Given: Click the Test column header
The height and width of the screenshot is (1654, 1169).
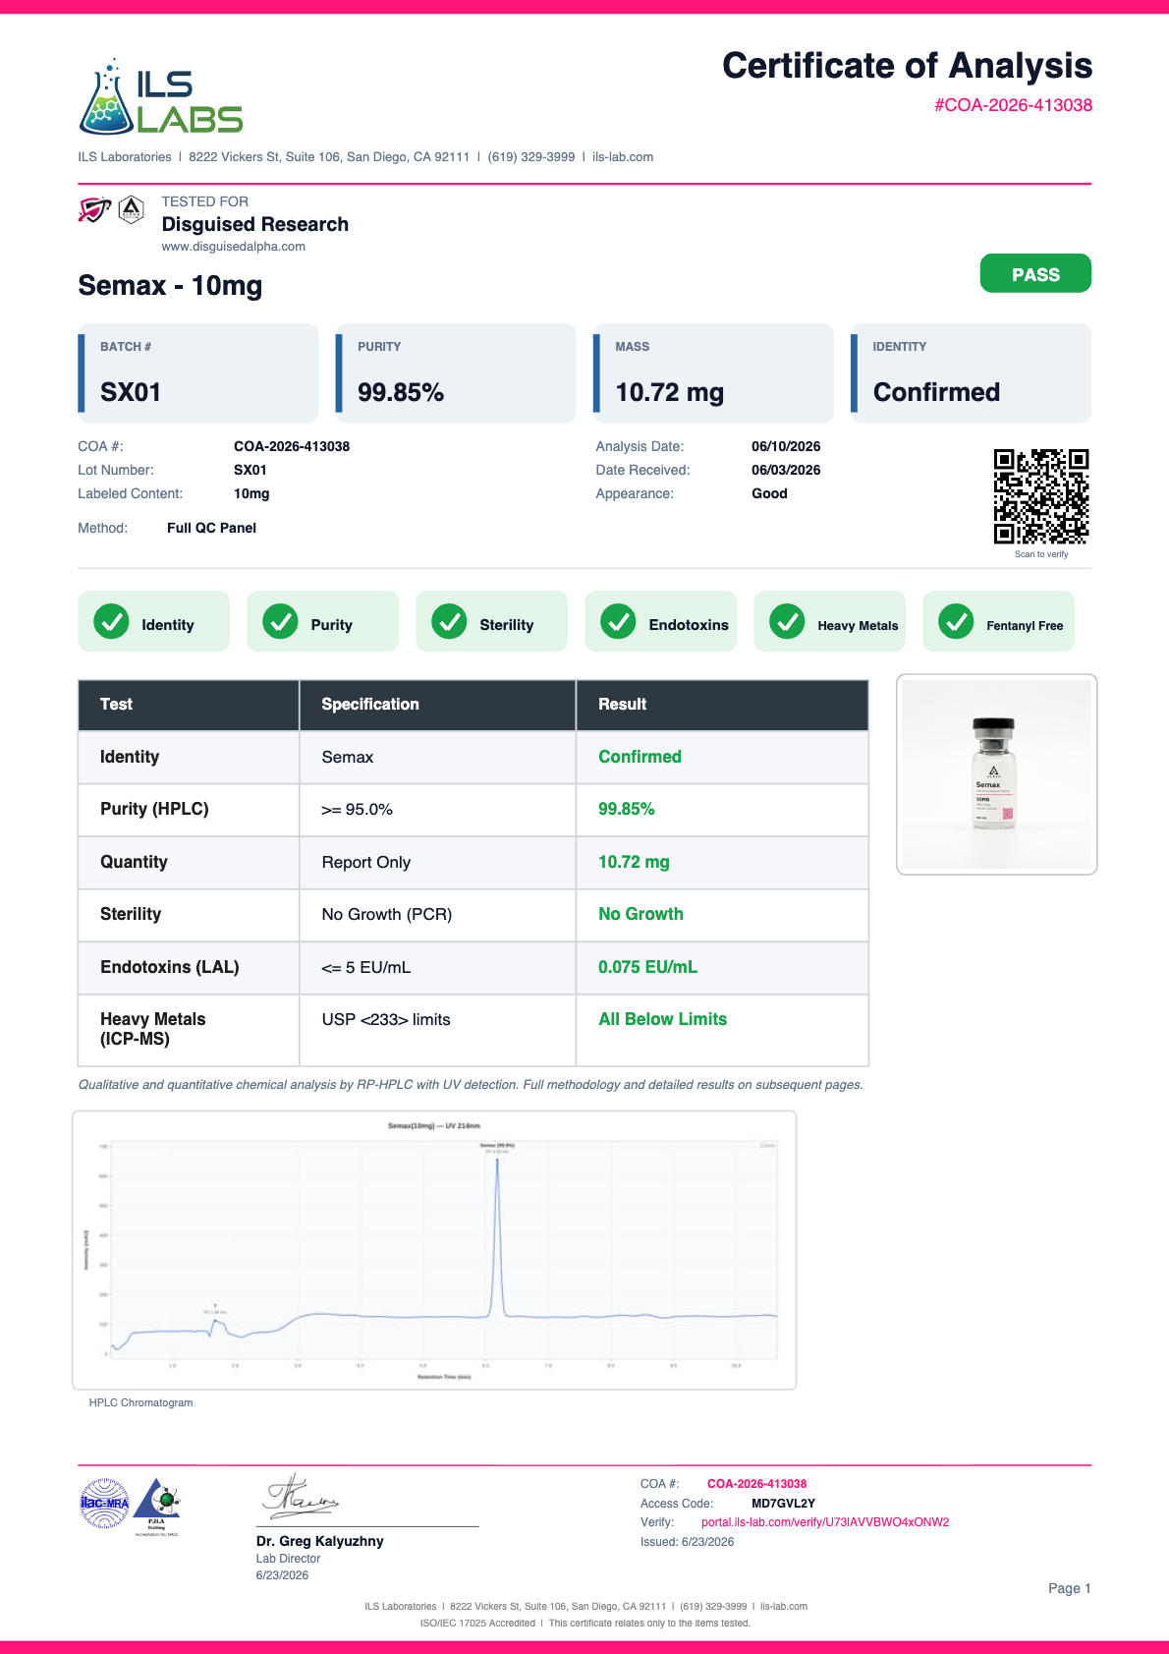Looking at the screenshot, I should (x=189, y=705).
